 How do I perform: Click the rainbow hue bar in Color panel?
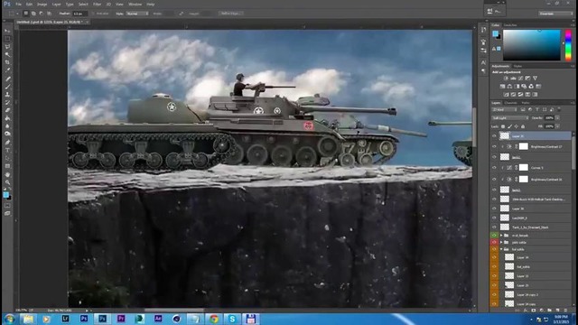(x=568, y=46)
